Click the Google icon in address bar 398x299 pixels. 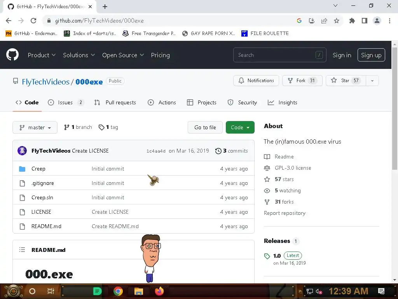(x=299, y=21)
